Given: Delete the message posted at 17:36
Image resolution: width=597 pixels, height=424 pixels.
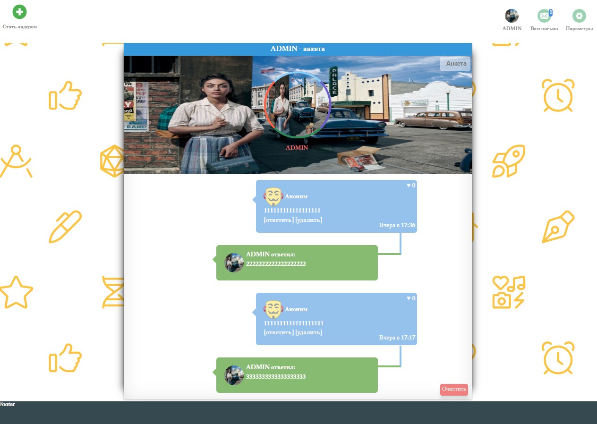Looking at the screenshot, I should (309, 220).
